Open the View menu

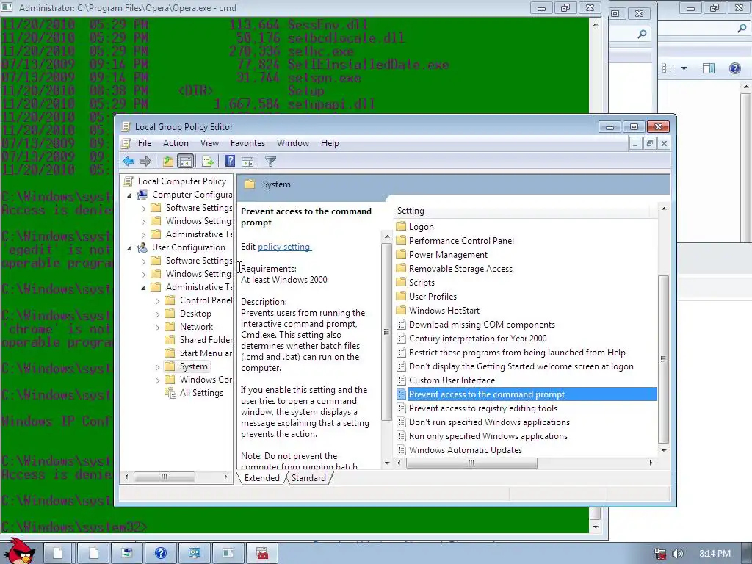209,143
